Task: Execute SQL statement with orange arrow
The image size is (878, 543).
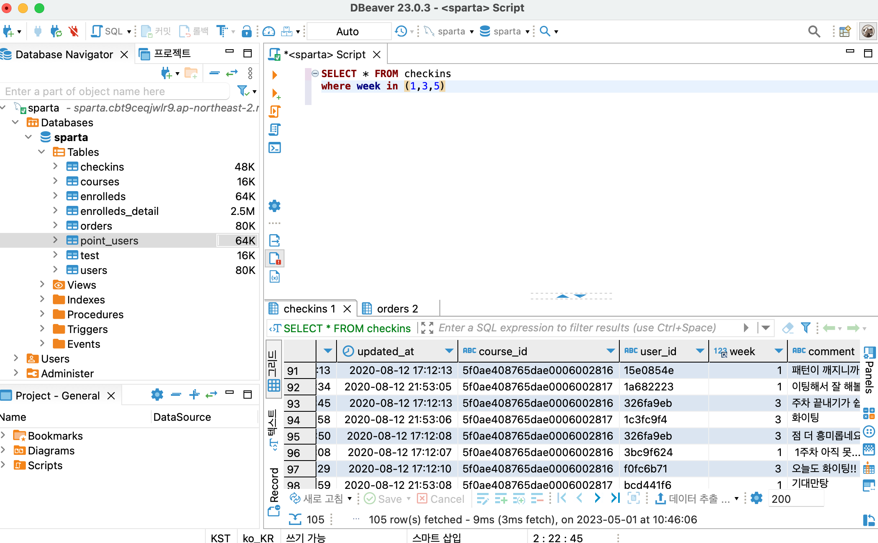Action: tap(275, 75)
